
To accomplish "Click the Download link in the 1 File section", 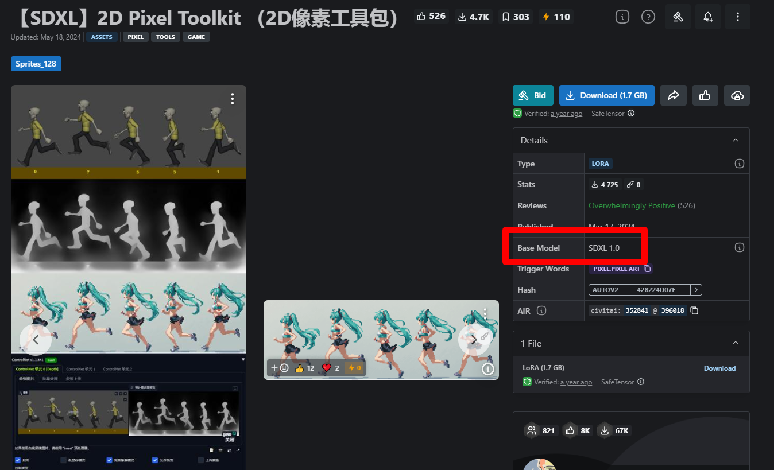I will click(x=719, y=368).
